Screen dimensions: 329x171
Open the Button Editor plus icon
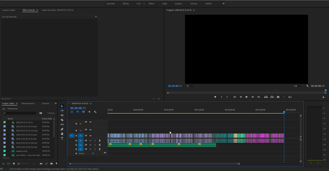click(x=324, y=97)
